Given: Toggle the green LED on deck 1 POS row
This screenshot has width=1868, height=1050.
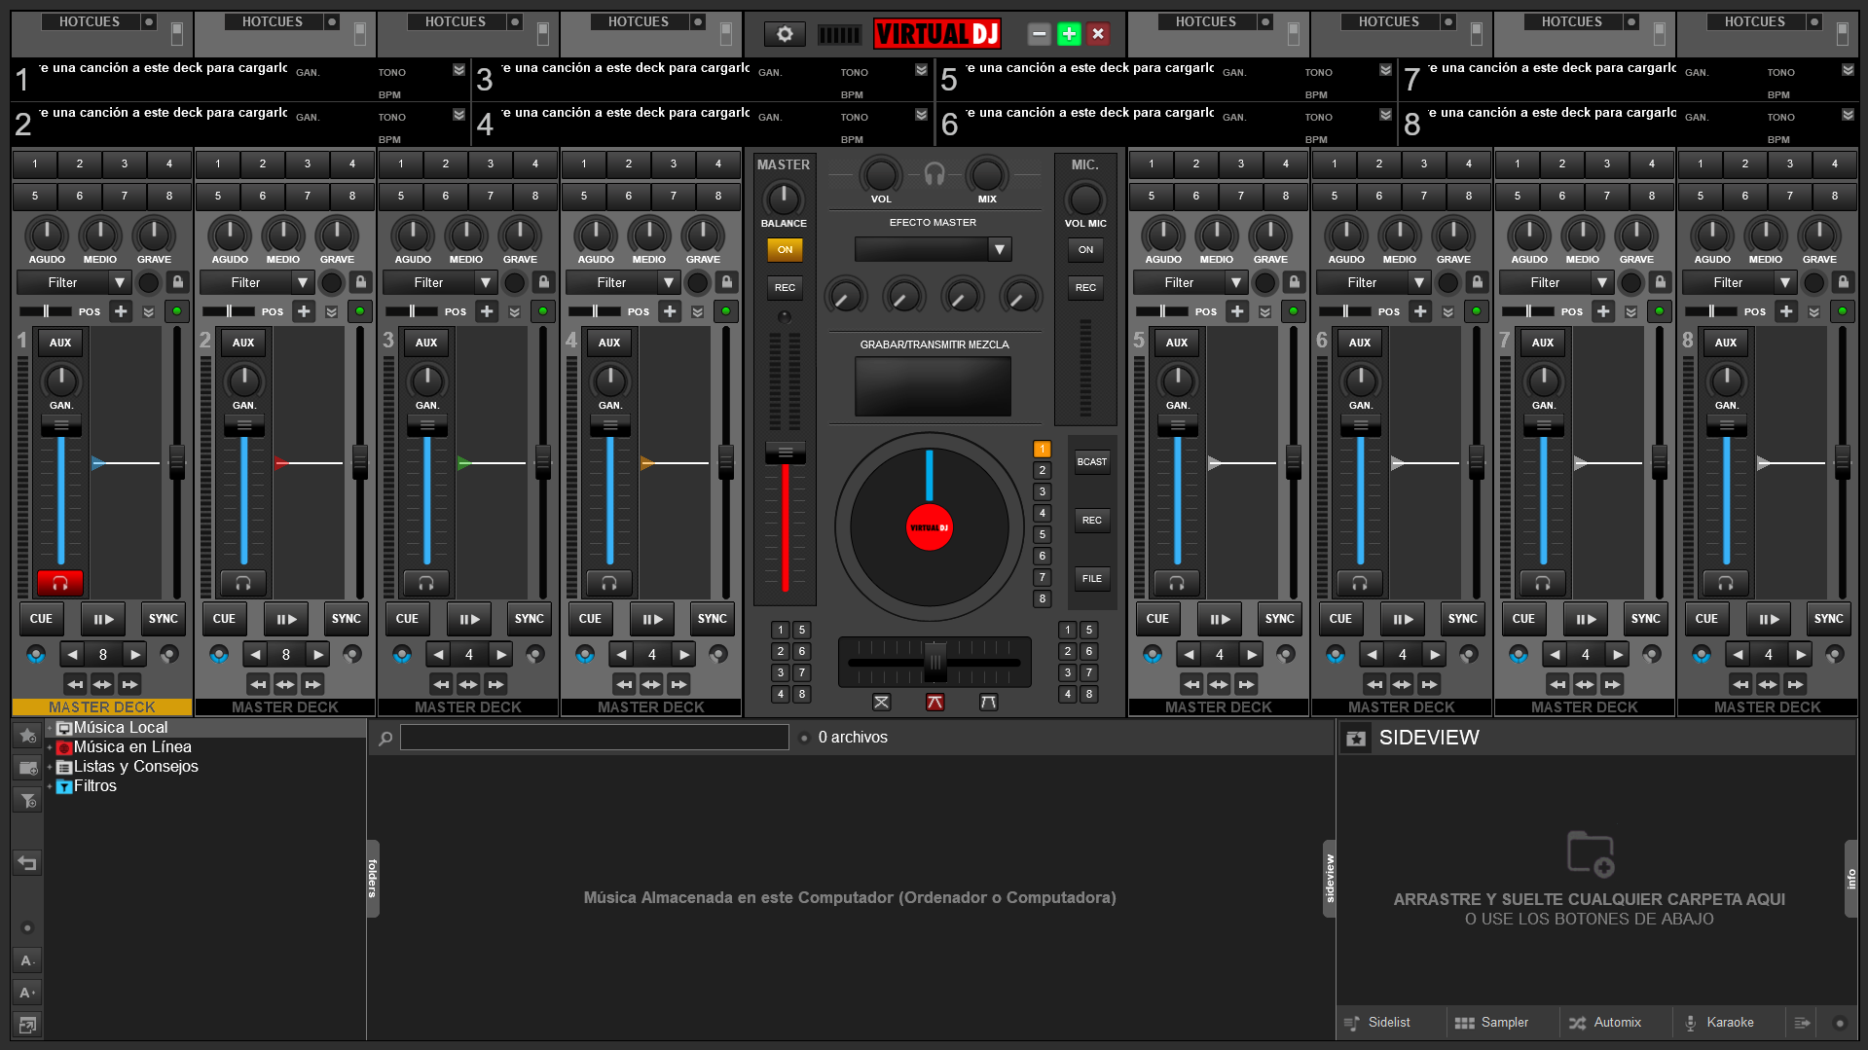Looking at the screenshot, I should tap(177, 311).
